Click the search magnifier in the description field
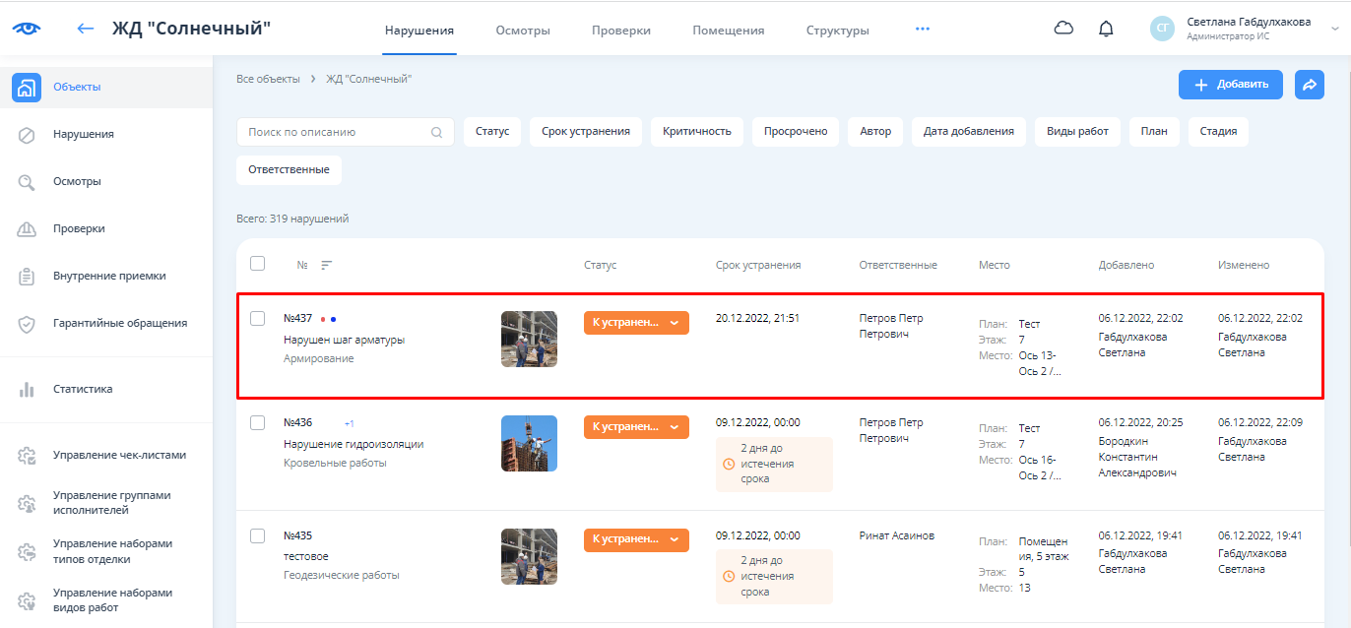Image resolution: width=1351 pixels, height=628 pixels. coord(437,132)
